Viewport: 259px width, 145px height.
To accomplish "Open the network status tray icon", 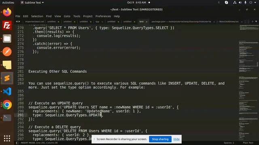I will (235, 2).
